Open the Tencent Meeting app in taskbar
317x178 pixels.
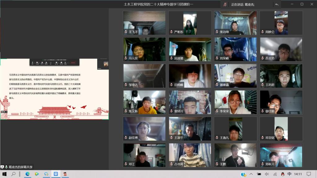tap(56, 174)
